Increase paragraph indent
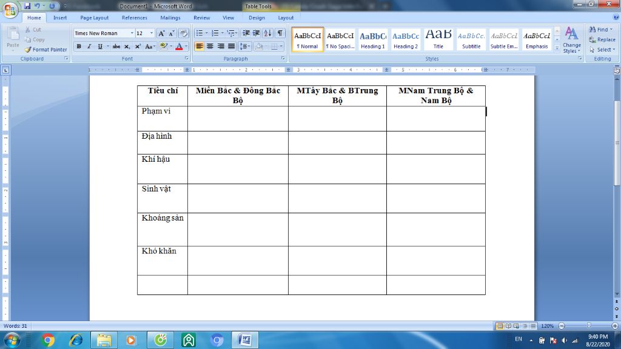Viewport: 621px width, 349px height. (x=257, y=33)
